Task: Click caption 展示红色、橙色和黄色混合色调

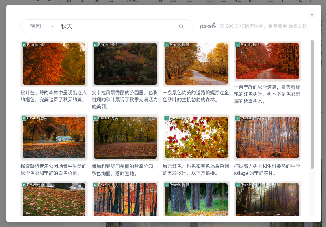Action: [x=196, y=169]
